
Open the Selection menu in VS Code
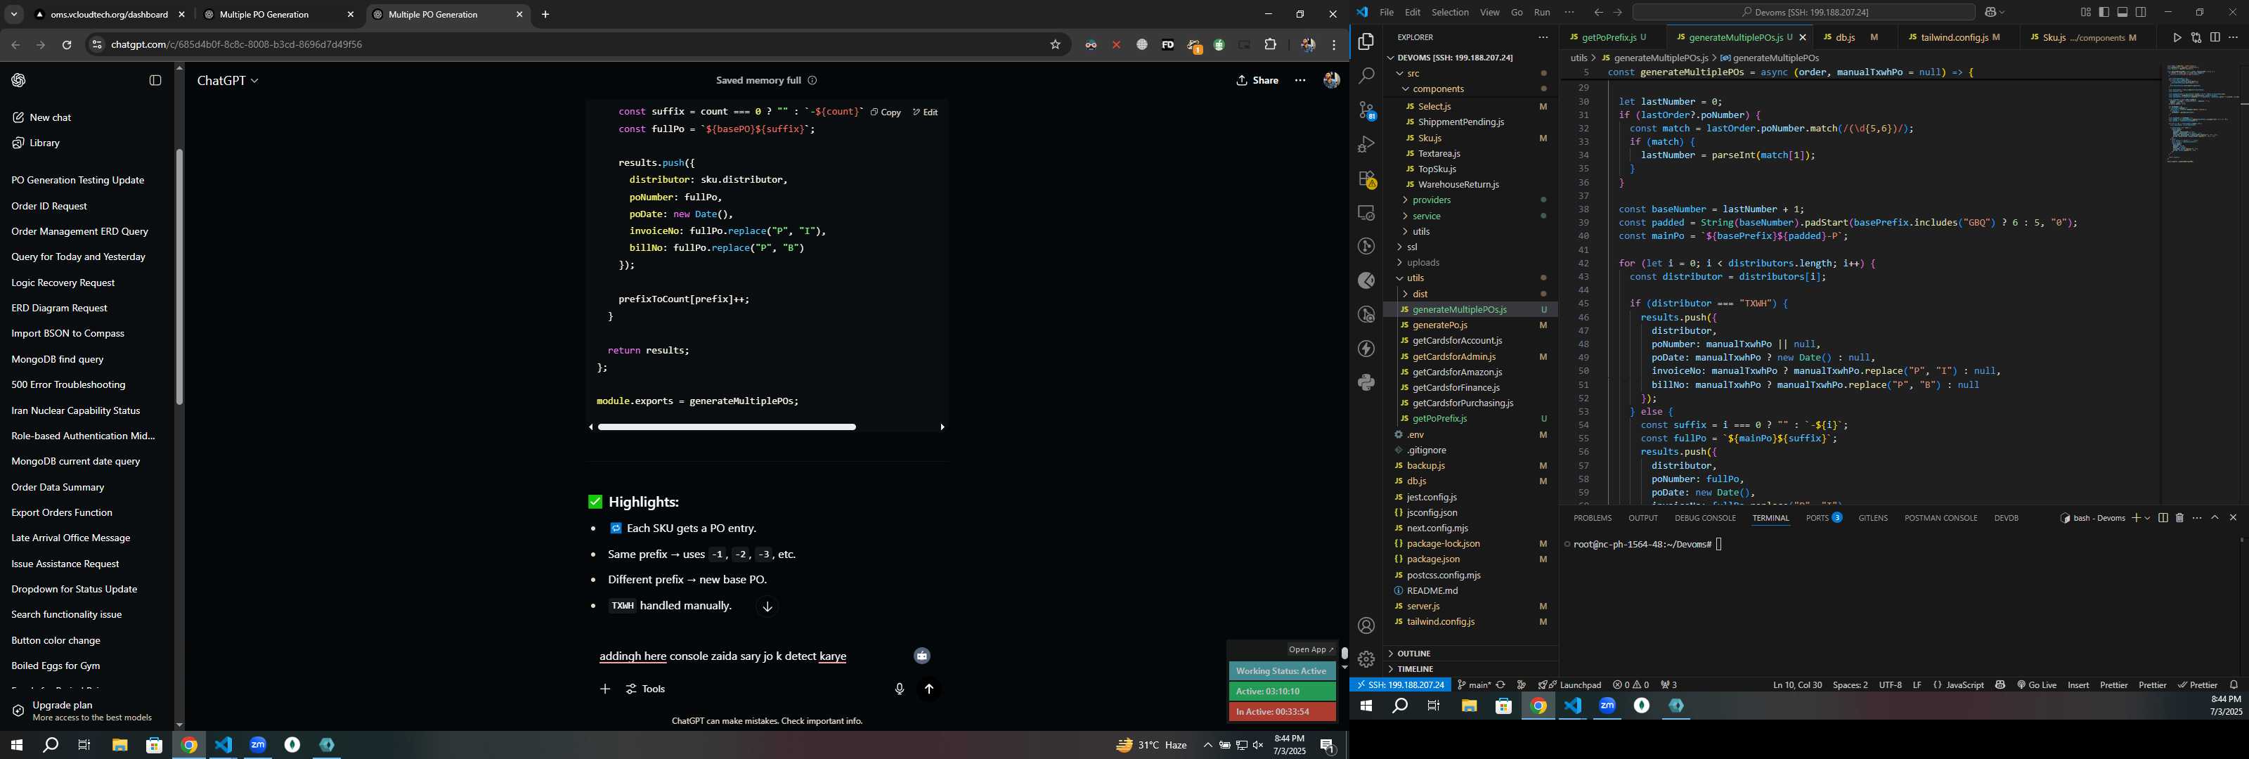pyautogui.click(x=1449, y=12)
